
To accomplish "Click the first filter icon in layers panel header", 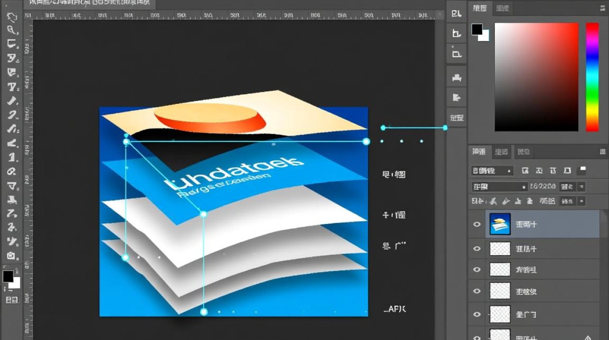I will point(525,171).
